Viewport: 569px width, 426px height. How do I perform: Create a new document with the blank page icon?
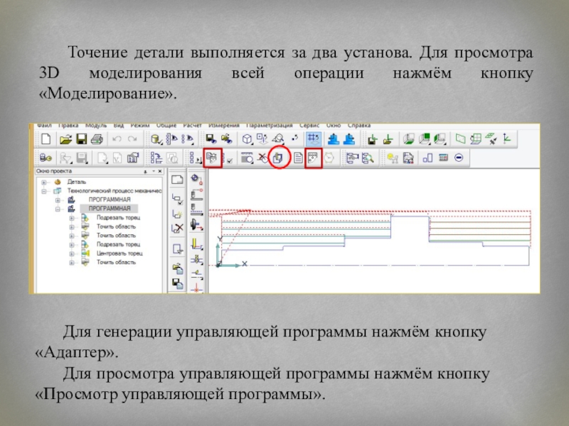click(46, 138)
